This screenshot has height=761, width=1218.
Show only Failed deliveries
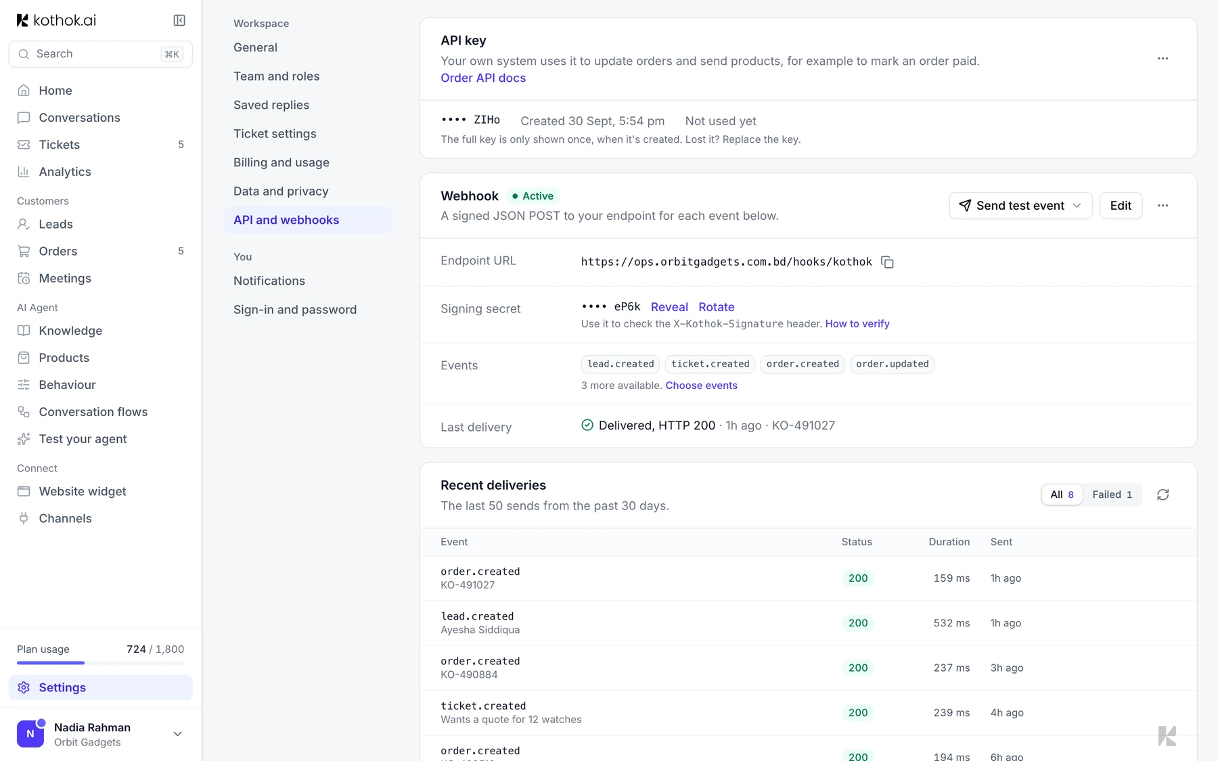point(1112,495)
